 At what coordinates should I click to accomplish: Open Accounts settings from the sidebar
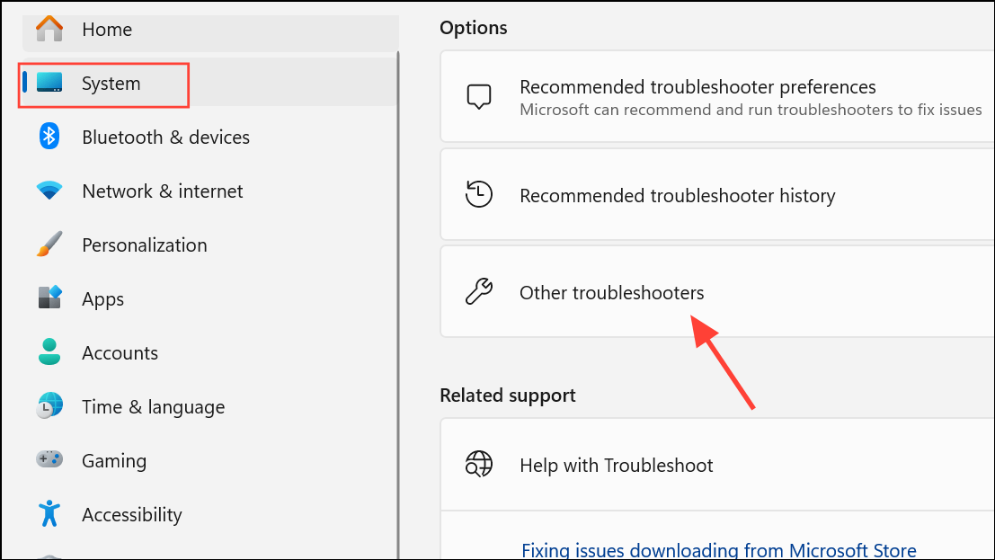coord(120,352)
